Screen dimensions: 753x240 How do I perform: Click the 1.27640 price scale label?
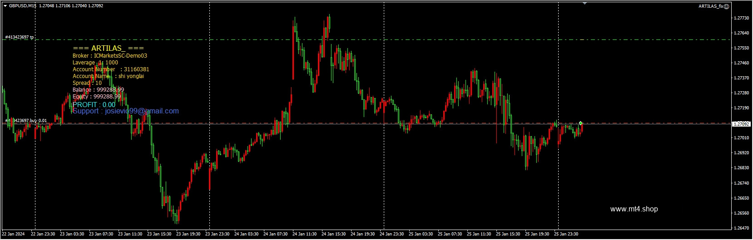coord(741,33)
